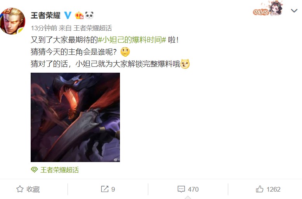
Task: Click the doge emoji in post
Action: 185,64
